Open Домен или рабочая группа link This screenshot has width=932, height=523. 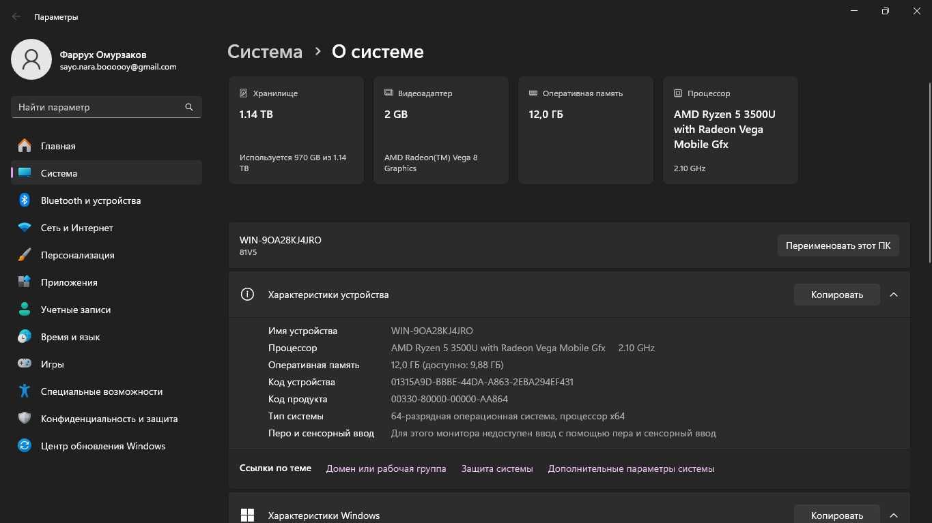pos(386,468)
